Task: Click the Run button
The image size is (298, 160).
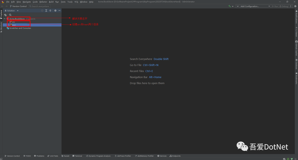Action: (275, 6)
